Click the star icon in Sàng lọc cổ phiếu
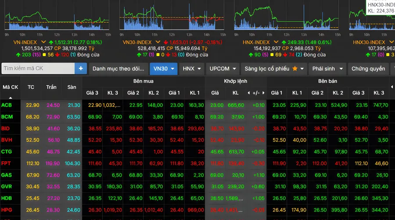395x220 pixels. (295, 69)
